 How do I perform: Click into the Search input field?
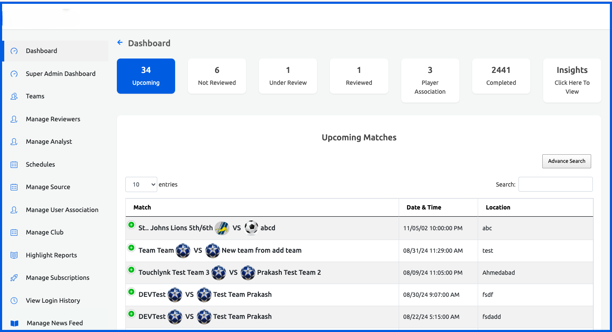click(555, 184)
